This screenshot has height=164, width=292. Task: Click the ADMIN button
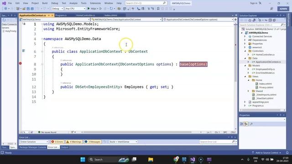pos(283,9)
